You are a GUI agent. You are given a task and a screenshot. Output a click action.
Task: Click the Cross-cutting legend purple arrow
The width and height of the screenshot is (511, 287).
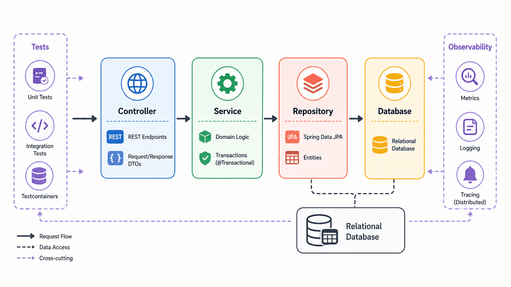[x=26, y=258]
